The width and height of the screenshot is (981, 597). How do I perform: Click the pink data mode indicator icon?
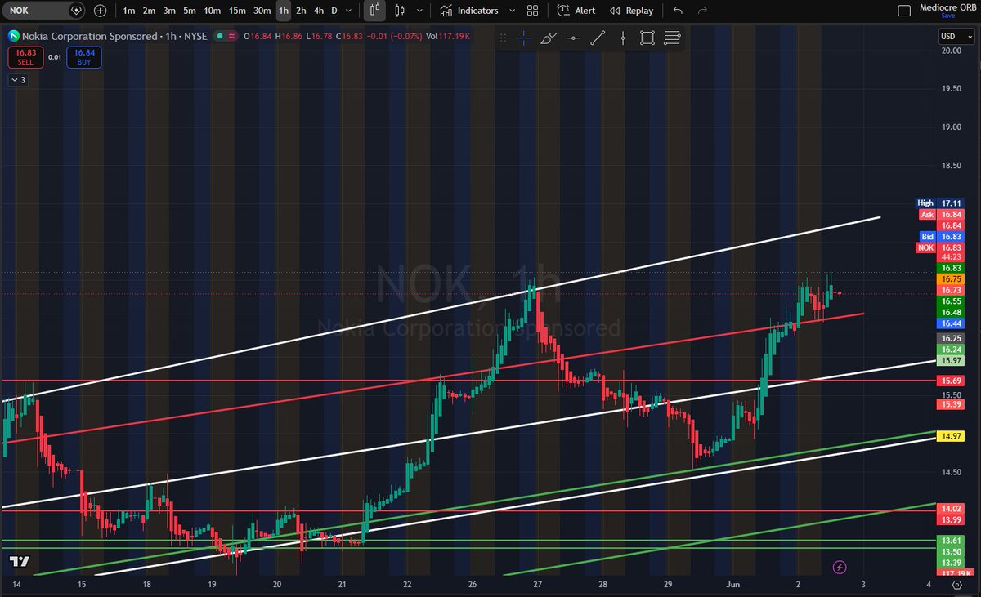(x=232, y=36)
